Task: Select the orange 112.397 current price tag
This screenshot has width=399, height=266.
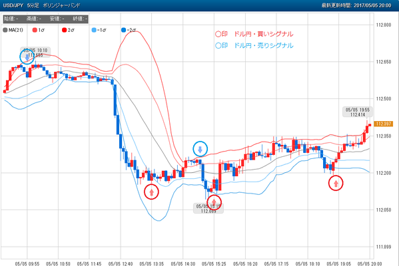Action: pos(384,124)
